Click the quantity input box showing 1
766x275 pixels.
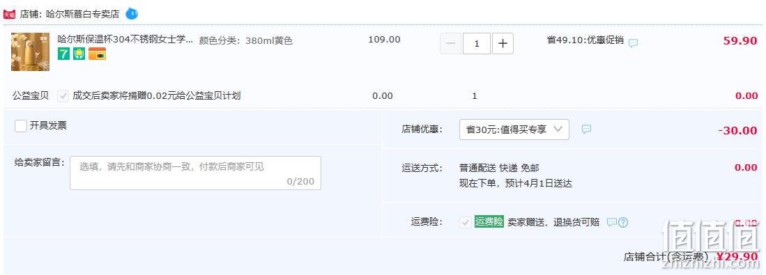click(x=477, y=44)
